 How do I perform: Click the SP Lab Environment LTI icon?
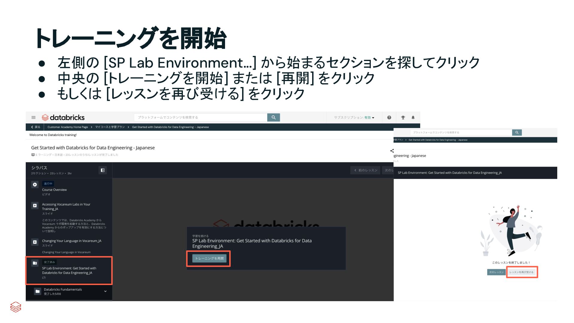pyautogui.click(x=35, y=263)
